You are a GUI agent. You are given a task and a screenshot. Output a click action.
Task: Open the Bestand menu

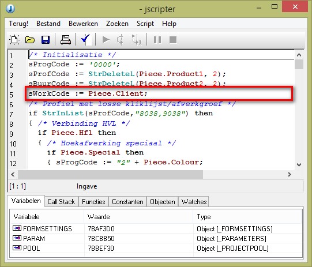click(x=48, y=24)
